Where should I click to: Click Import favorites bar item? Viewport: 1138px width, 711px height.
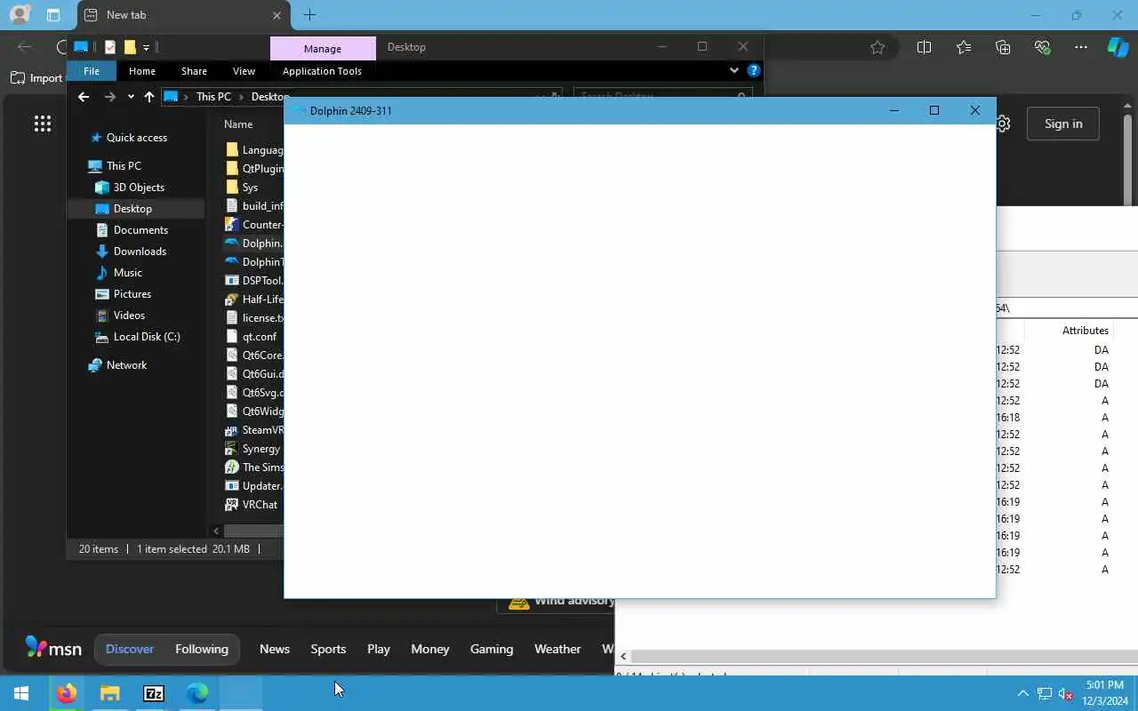(37, 78)
